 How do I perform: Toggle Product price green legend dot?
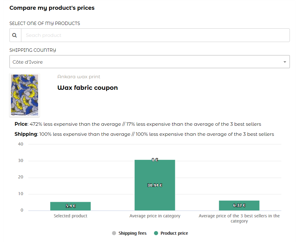(156, 233)
